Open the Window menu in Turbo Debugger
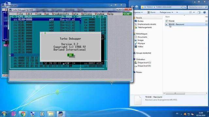 tap(99, 14)
